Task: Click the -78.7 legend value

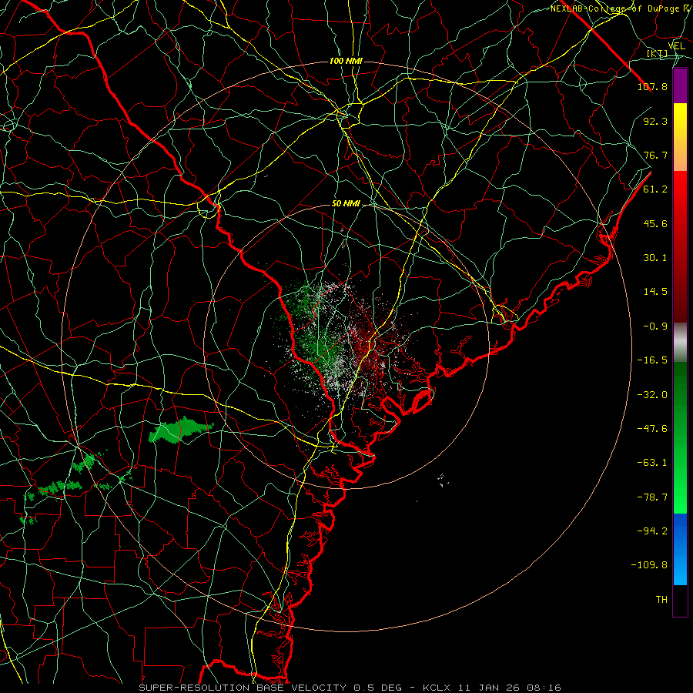Action: (x=652, y=497)
